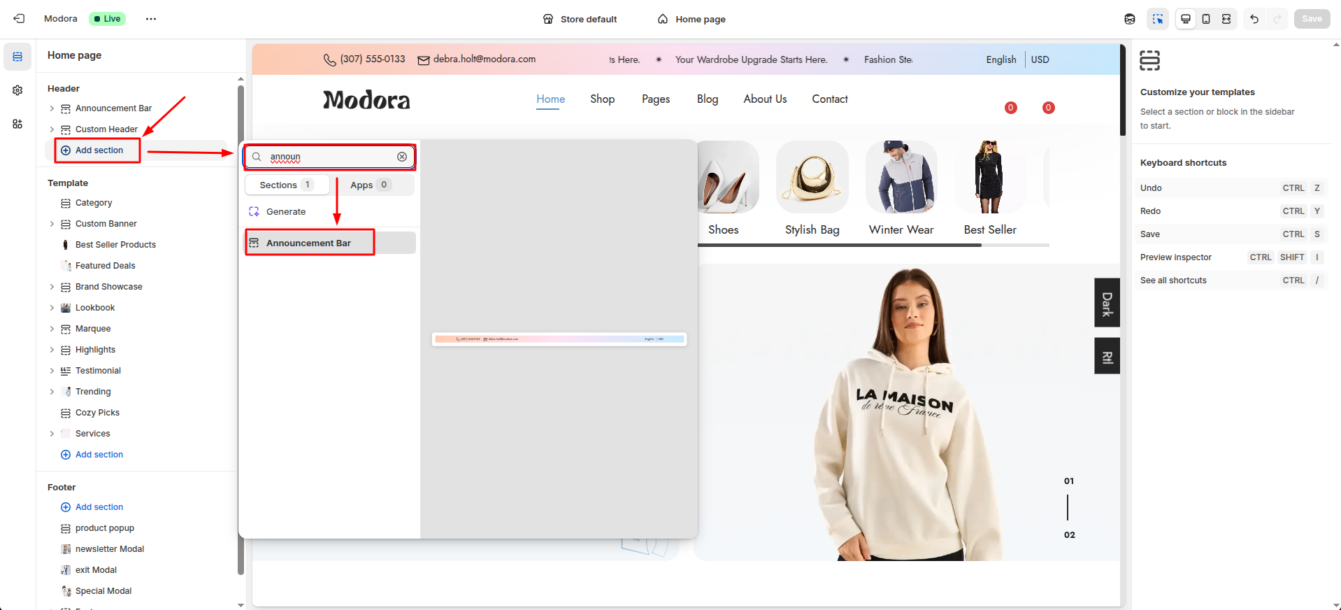1341x610 pixels.
Task: Open the Sections sidebar icon
Action: tap(17, 57)
